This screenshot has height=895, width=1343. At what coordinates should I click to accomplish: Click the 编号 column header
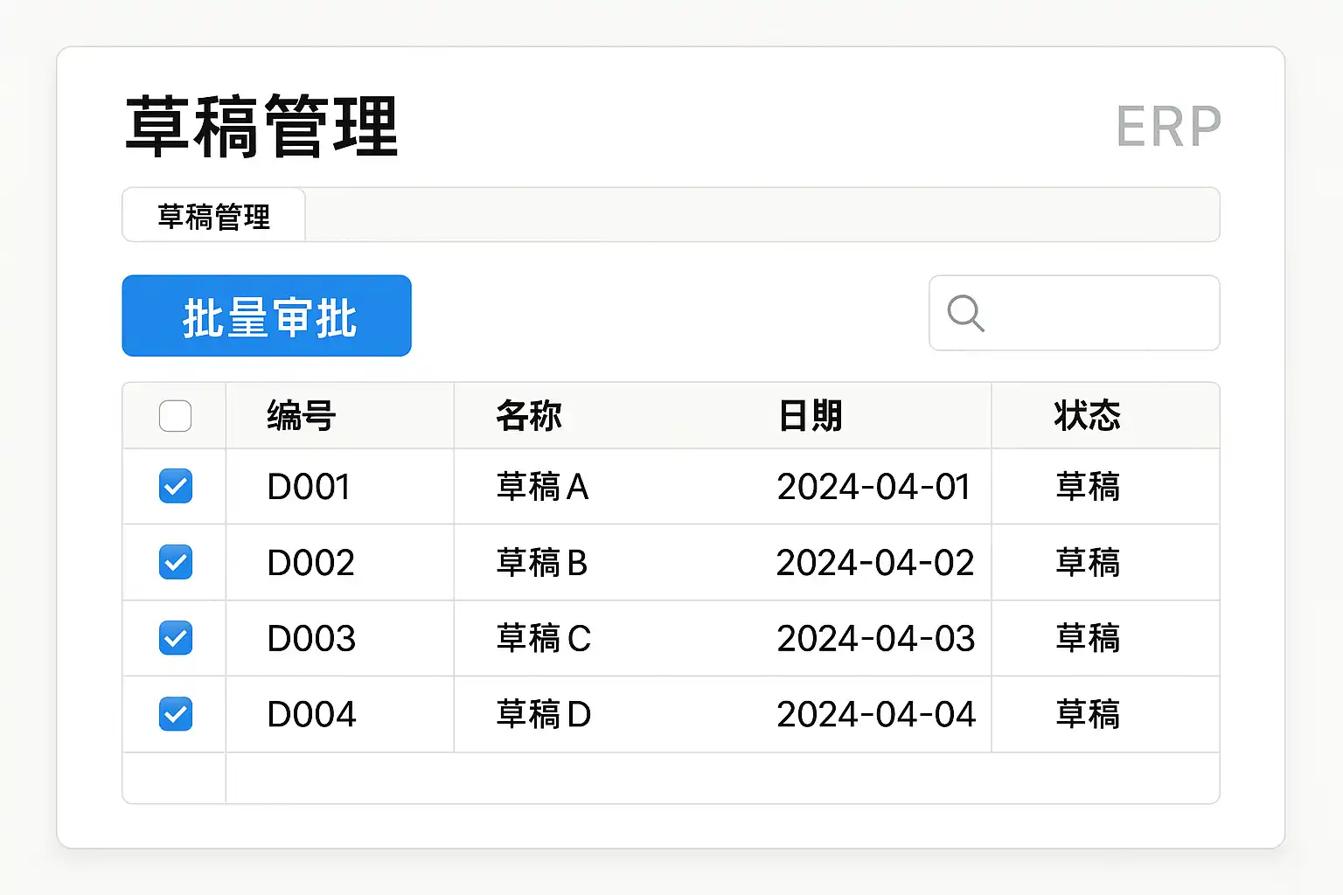[302, 416]
